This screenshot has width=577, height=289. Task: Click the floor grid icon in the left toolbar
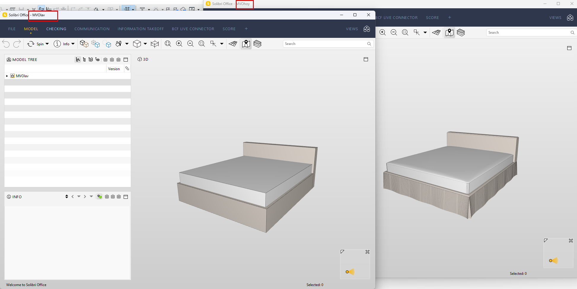(233, 44)
